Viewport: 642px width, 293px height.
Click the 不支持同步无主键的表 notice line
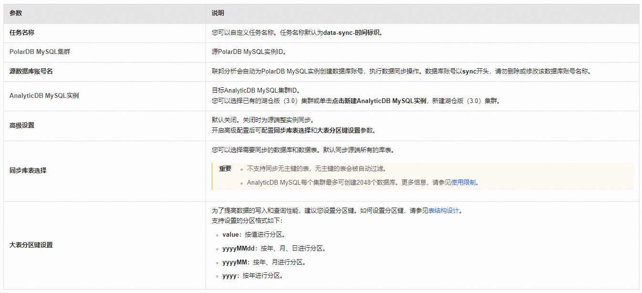(316, 168)
